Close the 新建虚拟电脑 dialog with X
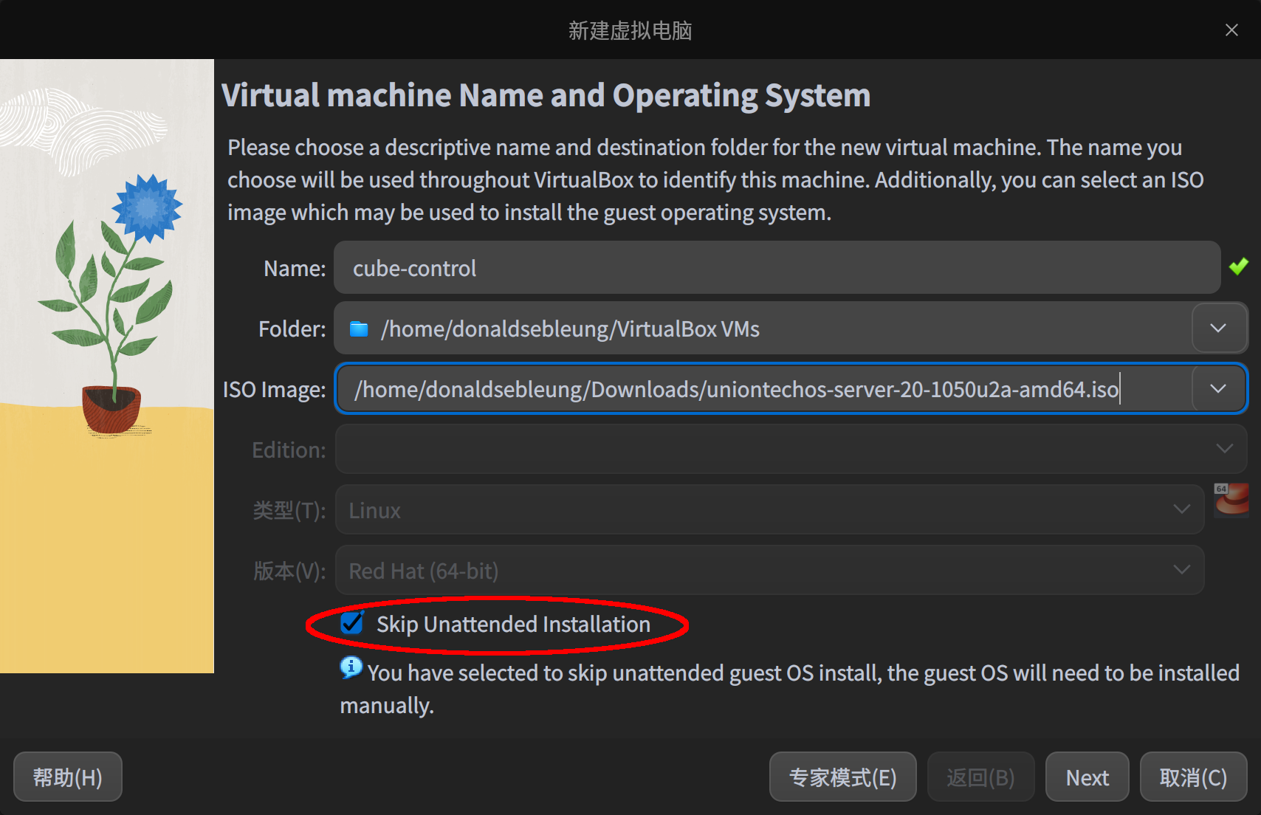 (1231, 30)
